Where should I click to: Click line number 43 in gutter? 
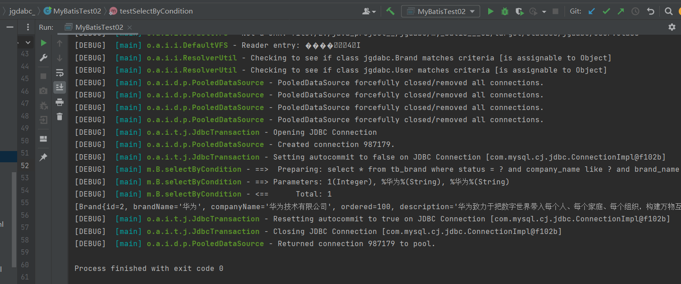tap(24, 54)
